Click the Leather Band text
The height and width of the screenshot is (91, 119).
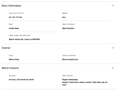pyautogui.click(x=14, y=28)
